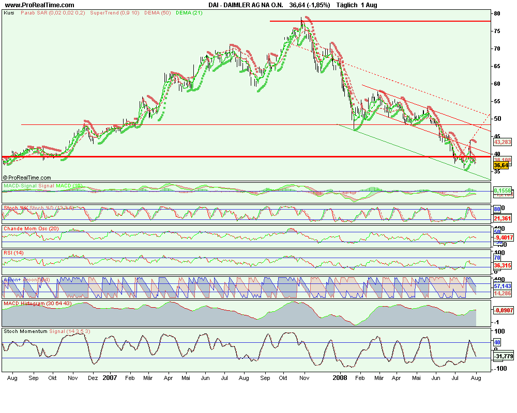Viewport: 517px width, 413px height.
Task: Click the www.ProRealTime.com header text
Action: point(40,5)
